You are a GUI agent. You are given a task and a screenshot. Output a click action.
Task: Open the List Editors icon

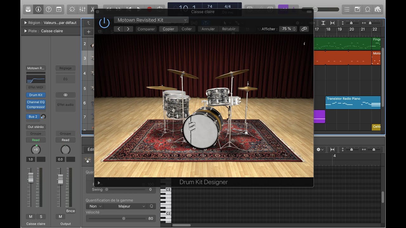pyautogui.click(x=347, y=9)
